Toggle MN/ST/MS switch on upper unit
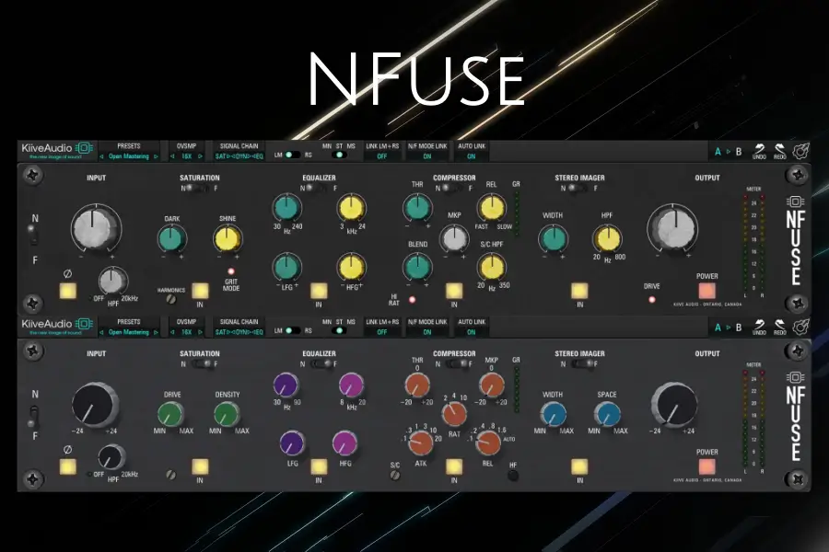The width and height of the screenshot is (829, 552). click(339, 155)
